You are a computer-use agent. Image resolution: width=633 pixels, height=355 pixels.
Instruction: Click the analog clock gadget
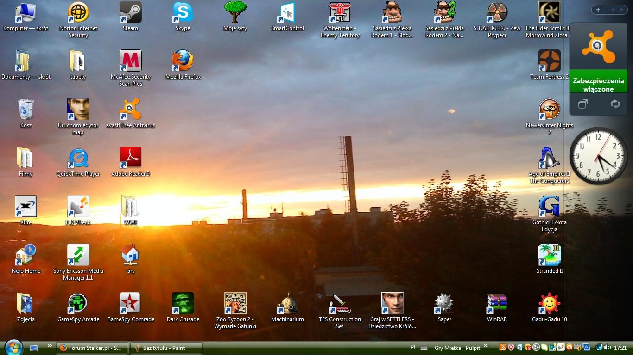[598, 156]
